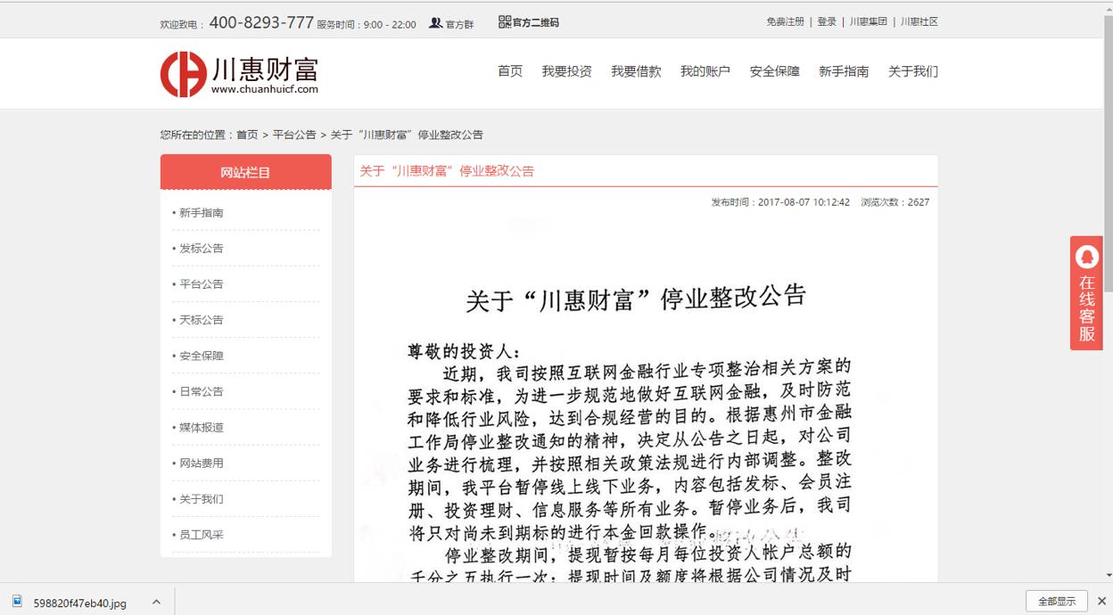This screenshot has height=615, width=1113.
Task: Select 我要借款 in the navigation menu
Action: [x=636, y=71]
